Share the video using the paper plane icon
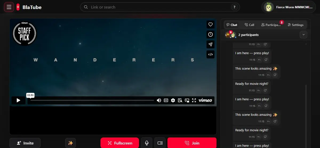Screen dimensions: 320x148 tap(210, 44)
